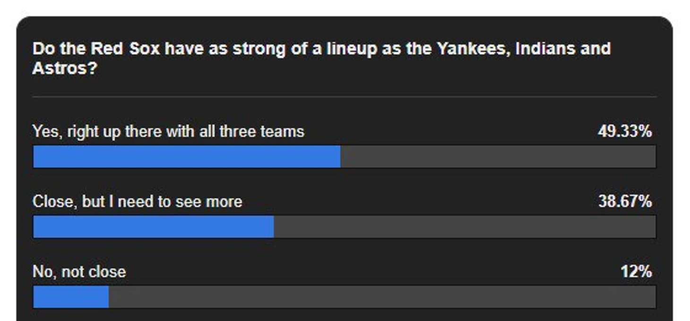Click the 12% result value
This screenshot has height=321, width=690.
636,271
